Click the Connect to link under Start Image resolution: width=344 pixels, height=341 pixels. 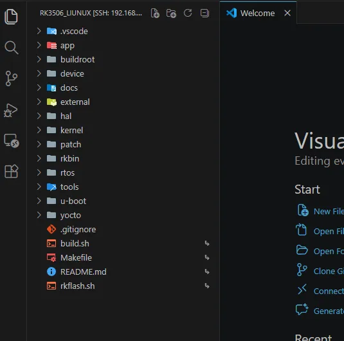329,291
